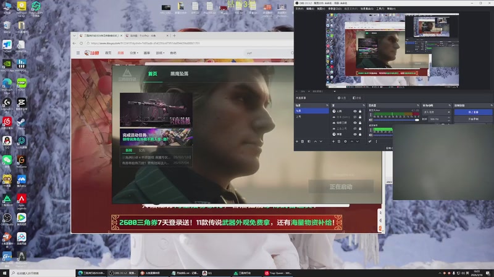494x277 pixels.
Task: Click start recording button in OBS controls
Action: [473, 119]
